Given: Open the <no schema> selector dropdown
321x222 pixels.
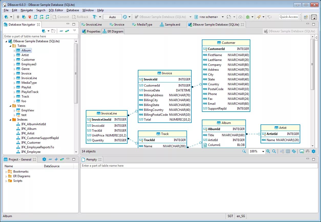Looking at the screenshot, I should [x=223, y=17].
